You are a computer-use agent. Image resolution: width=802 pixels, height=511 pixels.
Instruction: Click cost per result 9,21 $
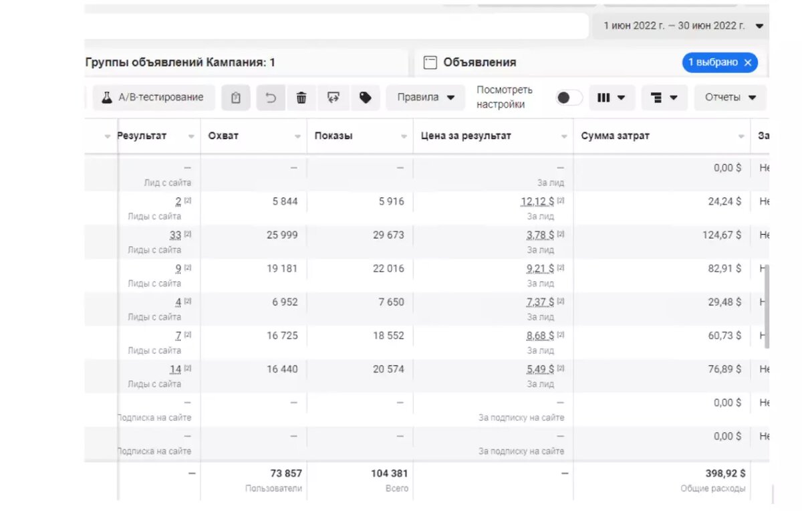pos(540,269)
